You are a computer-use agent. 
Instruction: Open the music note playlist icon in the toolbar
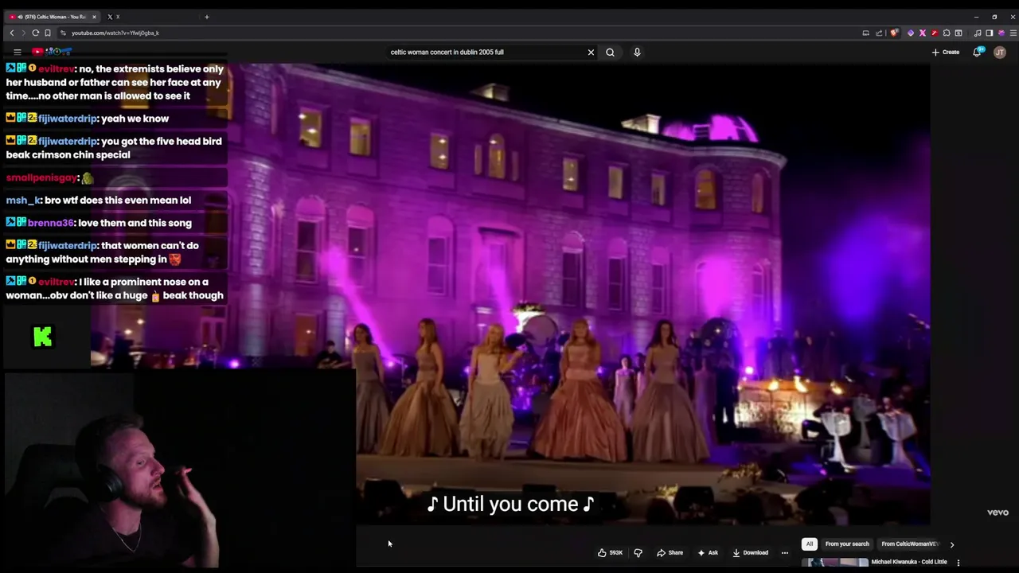coord(978,33)
